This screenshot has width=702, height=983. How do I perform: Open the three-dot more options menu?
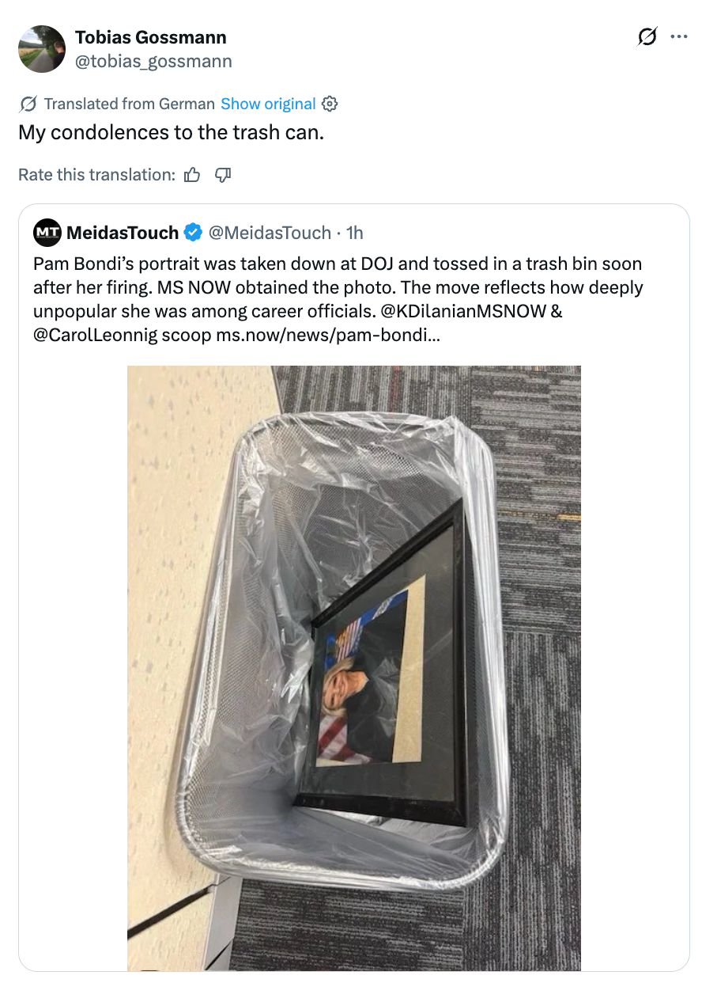click(x=678, y=37)
